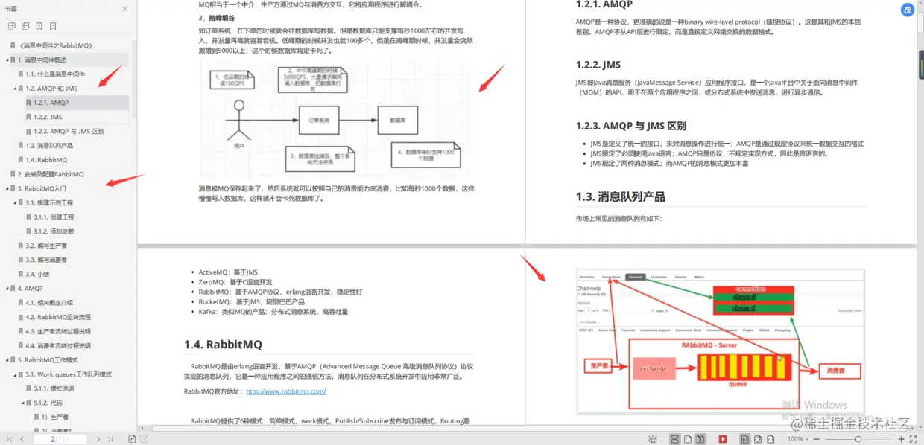The height and width of the screenshot is (445, 924).
Task: Open bookmark 3.4. 小结
Action: 38,274
